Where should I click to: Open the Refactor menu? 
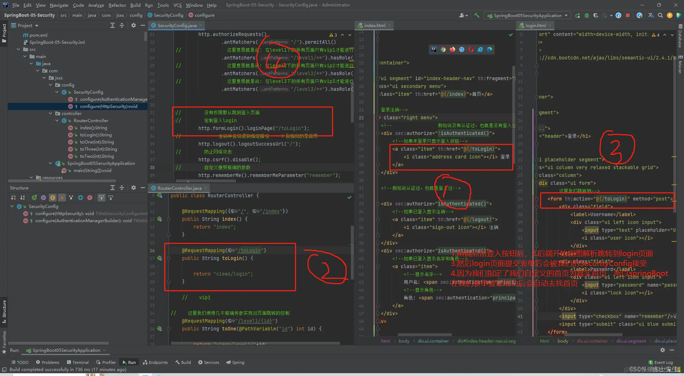117,5
